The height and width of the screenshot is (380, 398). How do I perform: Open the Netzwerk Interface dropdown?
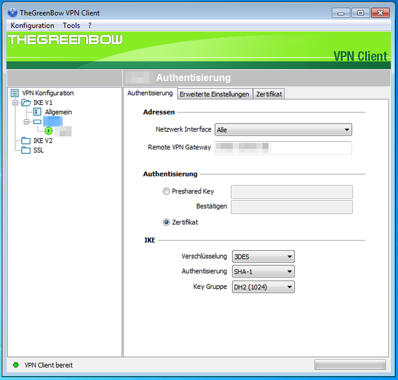pos(283,130)
